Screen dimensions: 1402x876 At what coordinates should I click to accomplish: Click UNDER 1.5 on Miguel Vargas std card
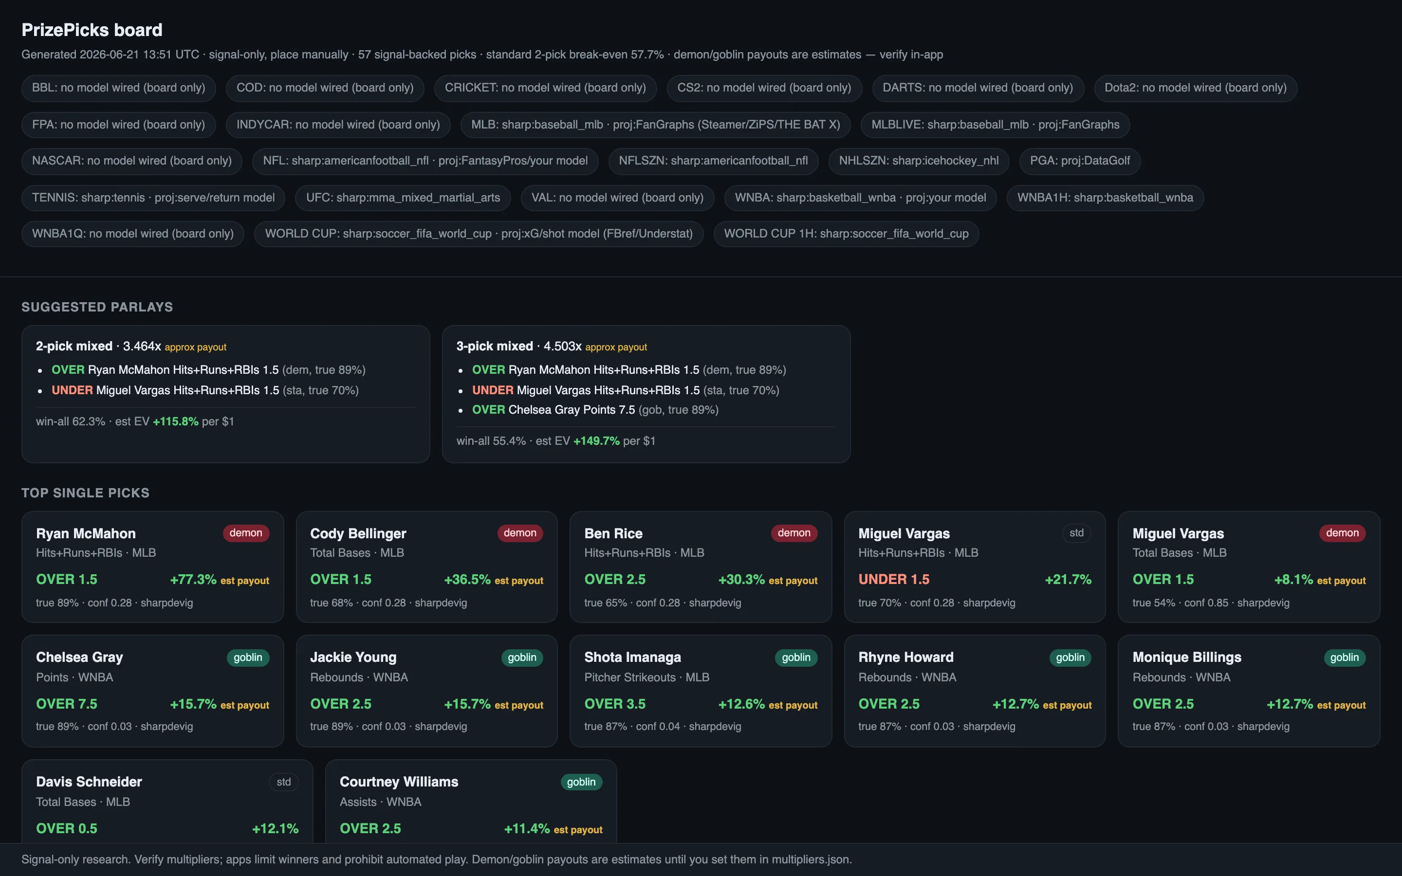[894, 580]
